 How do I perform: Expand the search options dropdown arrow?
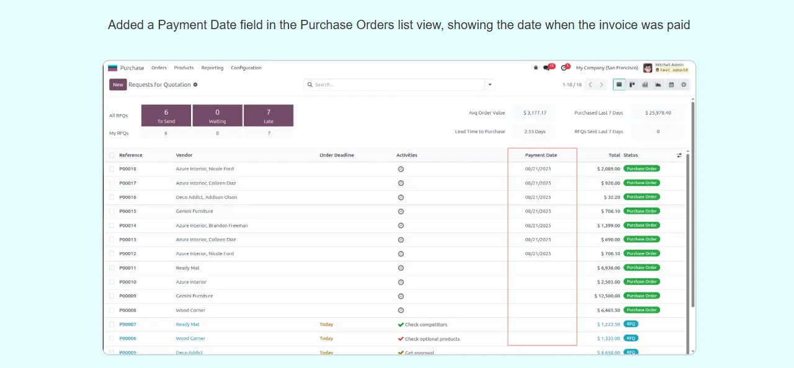tap(490, 85)
